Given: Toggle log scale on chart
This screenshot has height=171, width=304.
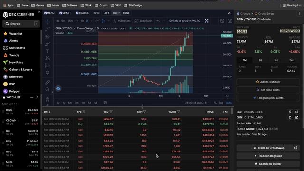Looking at the screenshot, I should pyautogui.click(x=221, y=103).
